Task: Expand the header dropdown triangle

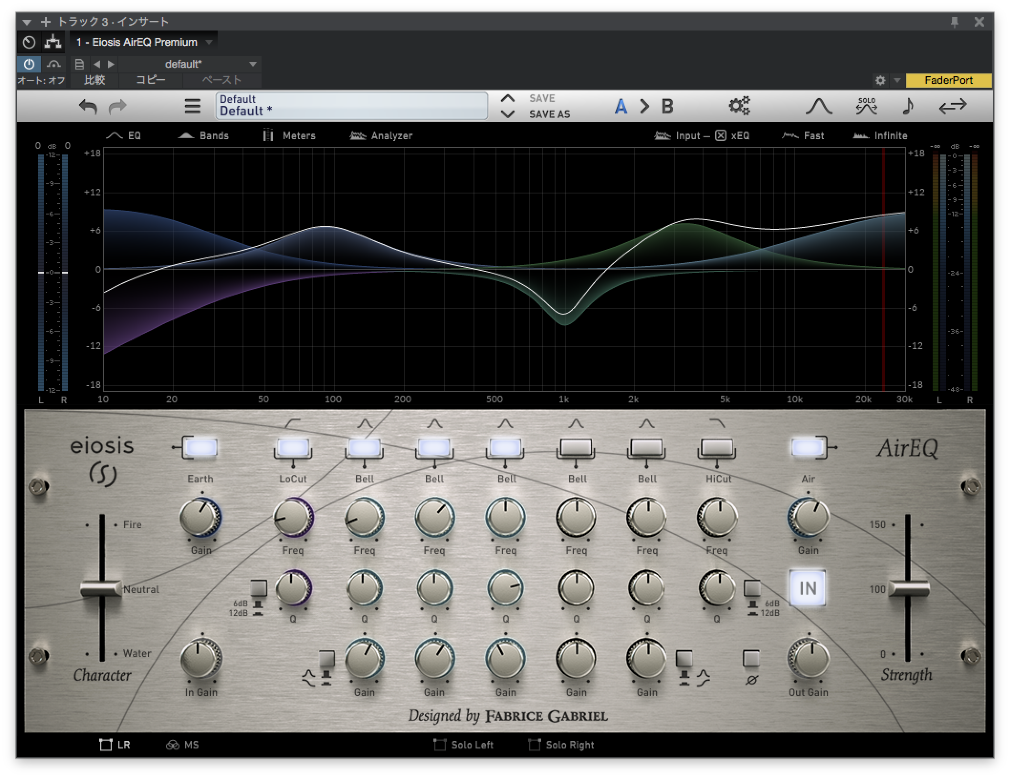Action: (27, 22)
